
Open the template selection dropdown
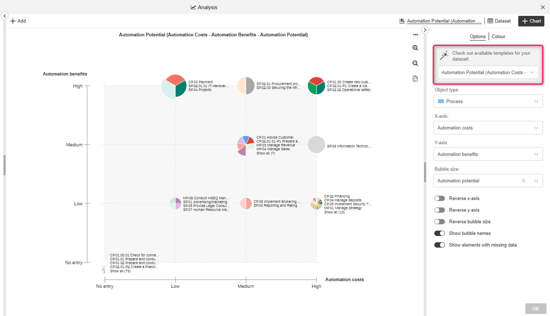(x=488, y=72)
